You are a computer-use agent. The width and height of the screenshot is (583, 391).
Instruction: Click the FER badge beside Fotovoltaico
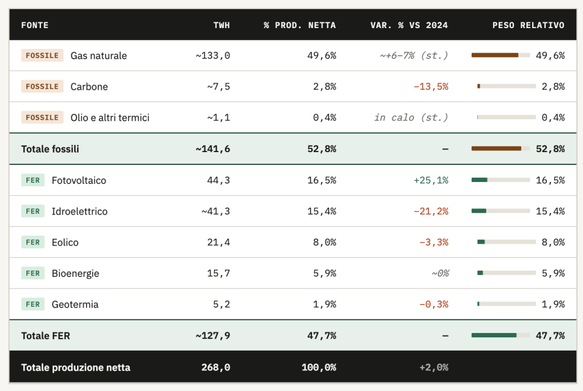[33, 180]
